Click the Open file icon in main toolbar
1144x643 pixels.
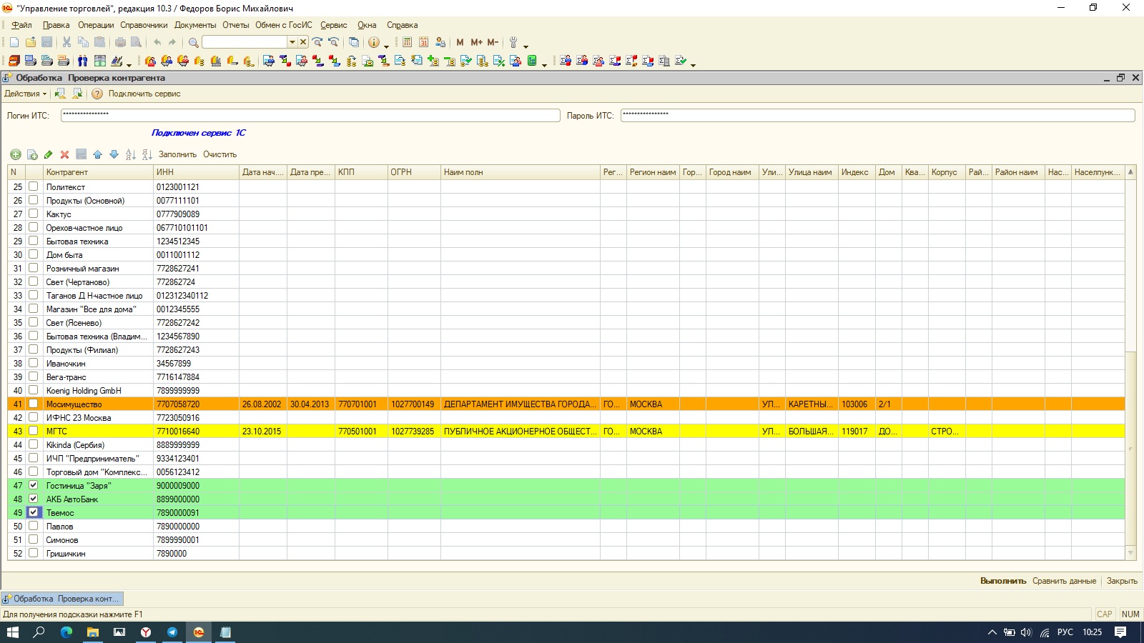click(31, 43)
